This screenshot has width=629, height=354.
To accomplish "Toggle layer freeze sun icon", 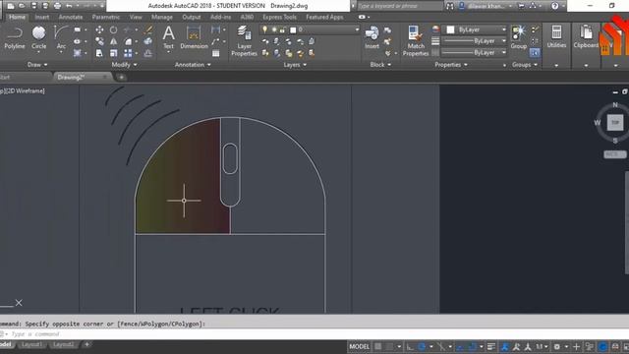I will pyautogui.click(x=274, y=29).
